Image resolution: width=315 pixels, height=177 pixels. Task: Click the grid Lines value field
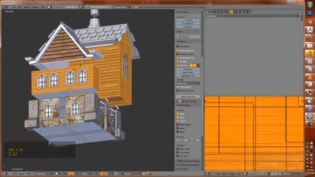188,69
